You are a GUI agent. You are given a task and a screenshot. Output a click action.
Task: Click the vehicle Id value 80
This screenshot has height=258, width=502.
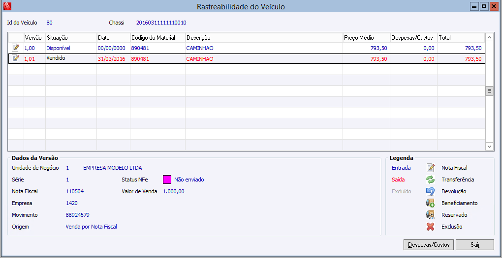click(49, 23)
